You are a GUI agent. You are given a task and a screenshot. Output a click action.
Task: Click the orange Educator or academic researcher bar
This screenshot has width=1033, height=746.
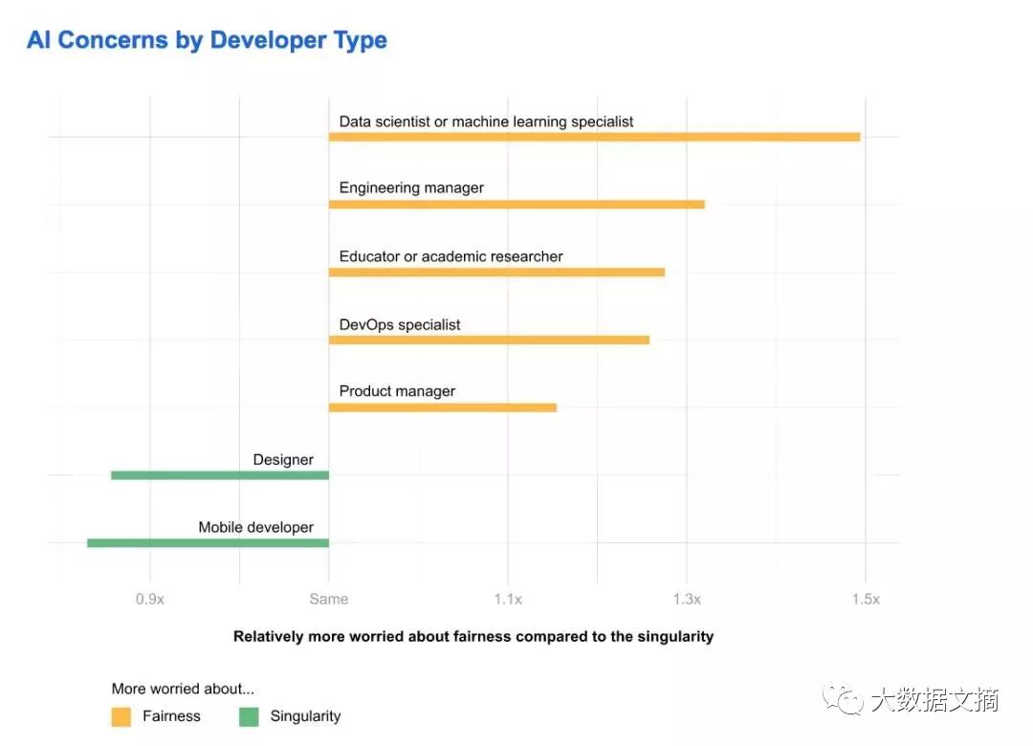point(496,273)
